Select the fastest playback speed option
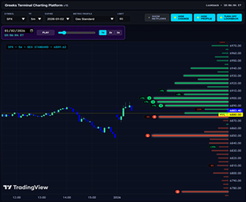The image size is (246, 202). point(118,33)
